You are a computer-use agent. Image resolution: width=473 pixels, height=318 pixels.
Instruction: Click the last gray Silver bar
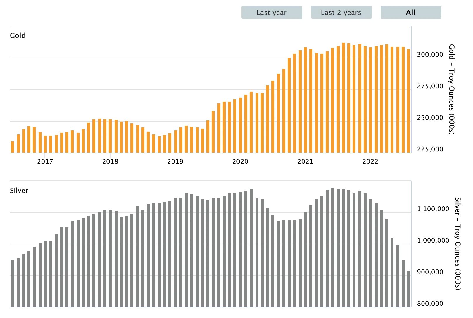point(408,289)
